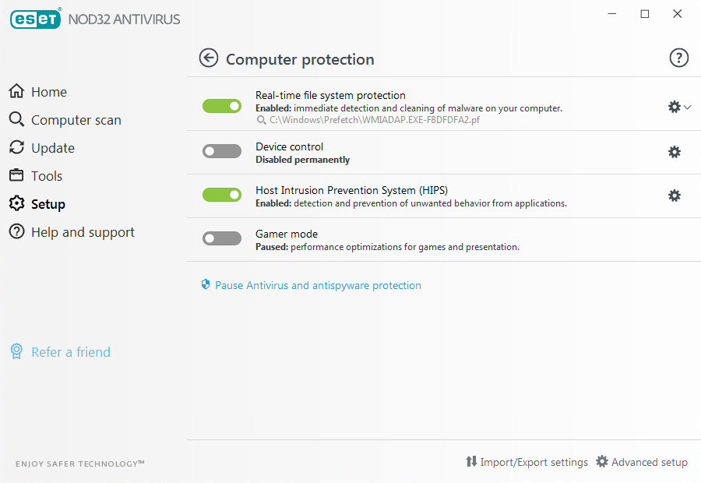Expand Real-time protection options chevron
Screen dimensions: 701x483
(x=687, y=107)
